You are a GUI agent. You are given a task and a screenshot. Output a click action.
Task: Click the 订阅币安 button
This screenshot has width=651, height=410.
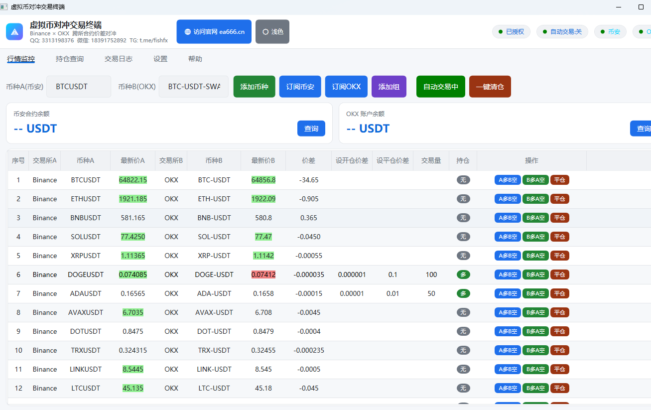[300, 87]
